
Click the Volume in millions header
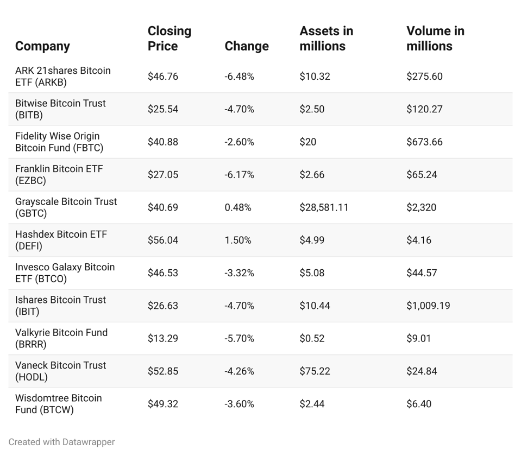(x=435, y=39)
